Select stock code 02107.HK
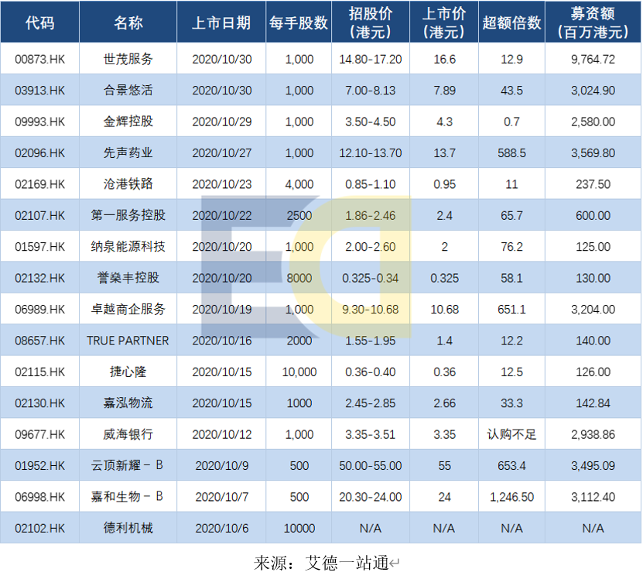This screenshot has width=643, height=579. tap(39, 215)
